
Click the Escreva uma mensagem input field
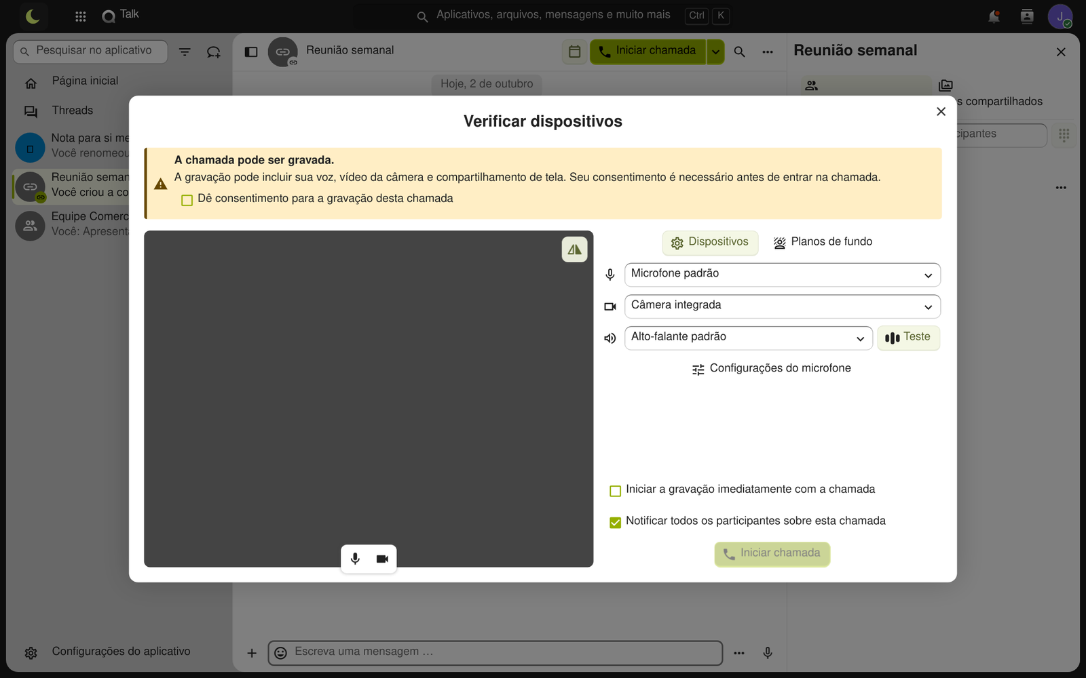point(495,653)
